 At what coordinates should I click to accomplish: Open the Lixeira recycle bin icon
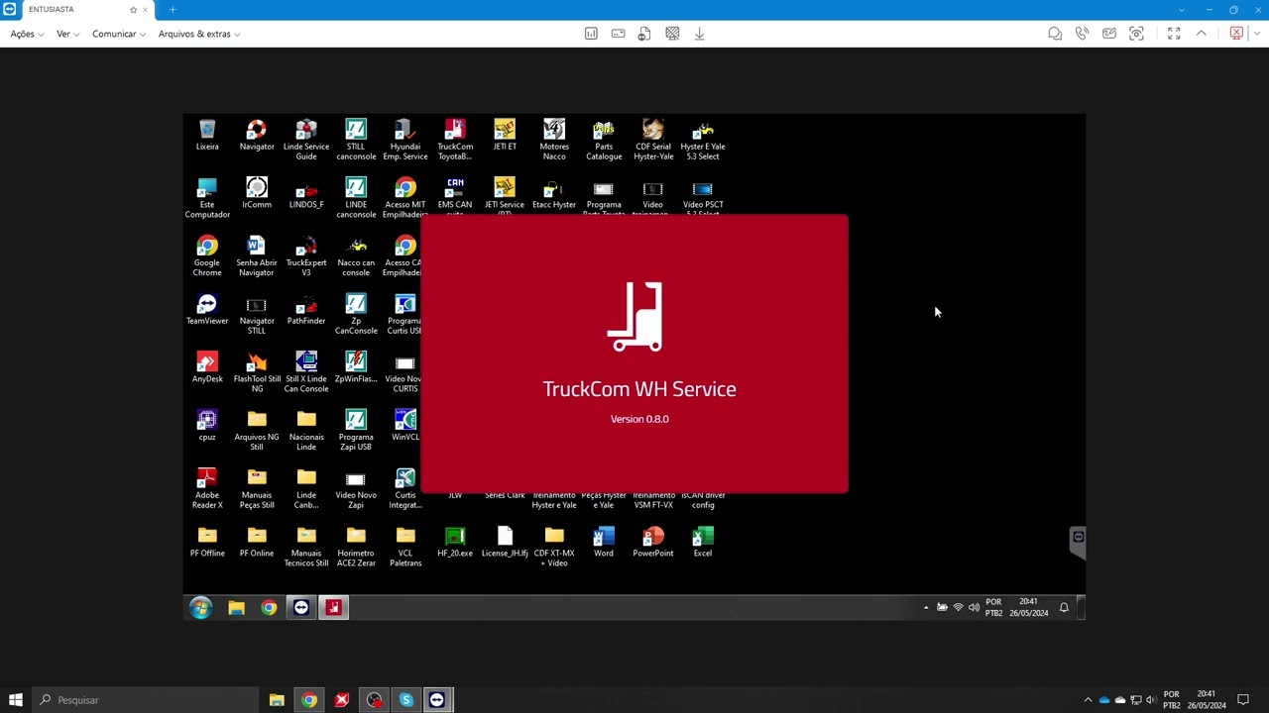tap(207, 136)
